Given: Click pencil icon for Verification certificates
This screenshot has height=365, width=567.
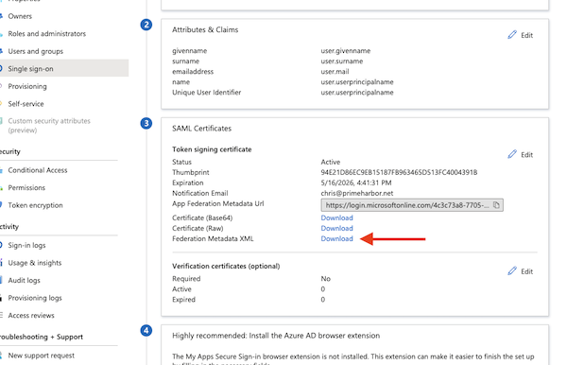Looking at the screenshot, I should 512,271.
